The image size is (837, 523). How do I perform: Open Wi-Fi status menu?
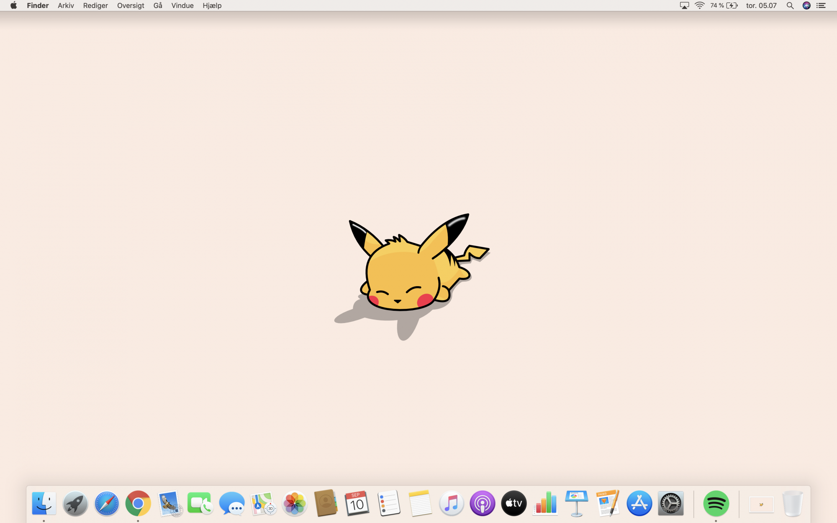(699, 5)
